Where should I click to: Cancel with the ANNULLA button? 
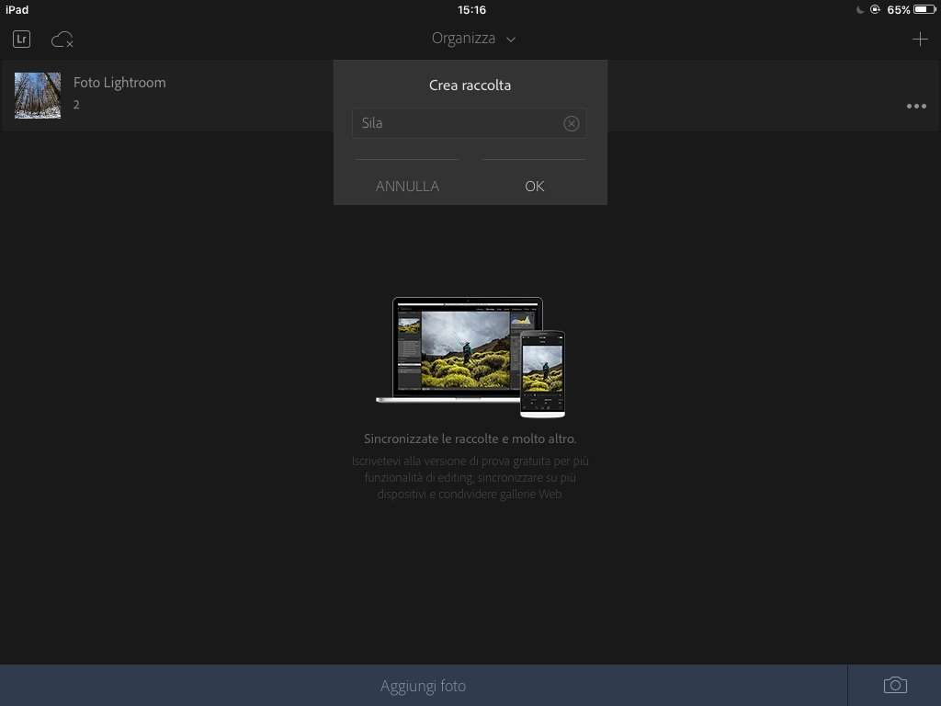[407, 186]
